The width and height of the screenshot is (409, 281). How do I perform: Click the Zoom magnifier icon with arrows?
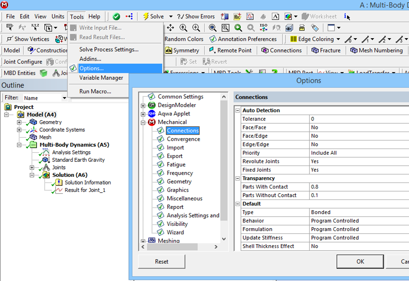tap(183, 28)
